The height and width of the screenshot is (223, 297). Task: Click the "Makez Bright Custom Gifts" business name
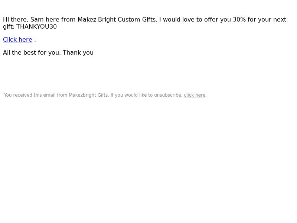(x=117, y=20)
